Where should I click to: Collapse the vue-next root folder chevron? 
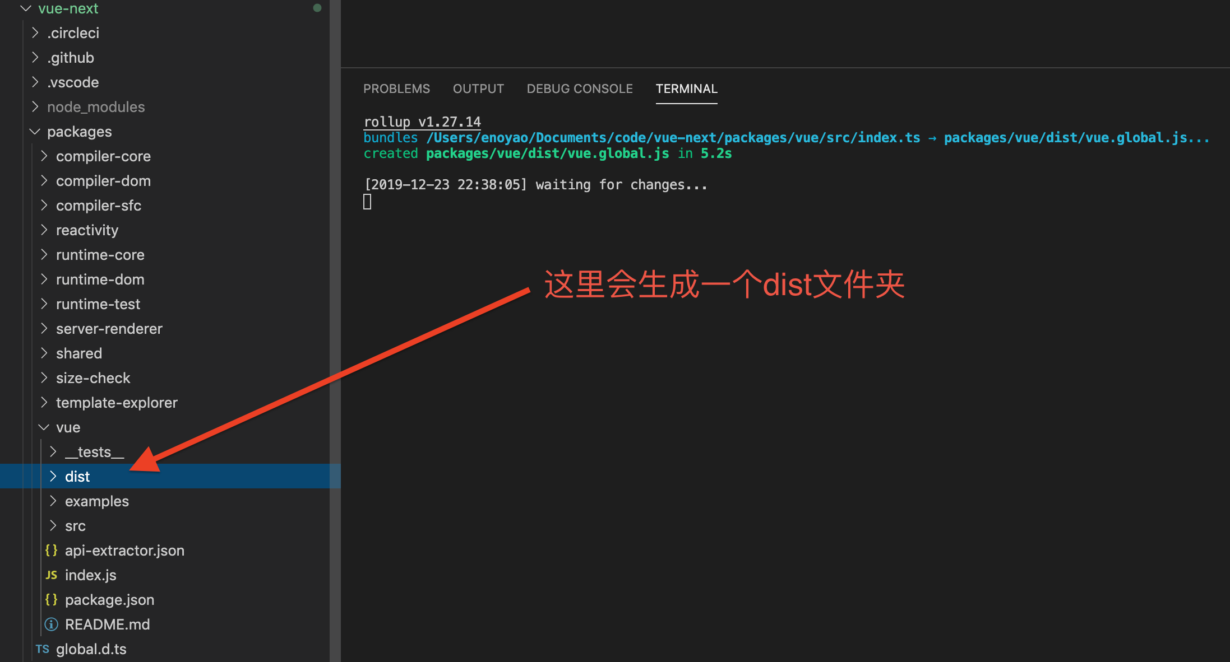click(x=25, y=8)
